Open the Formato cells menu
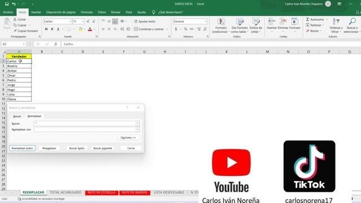Image resolution: width=361 pixels, height=203 pixels. pyautogui.click(x=294, y=24)
